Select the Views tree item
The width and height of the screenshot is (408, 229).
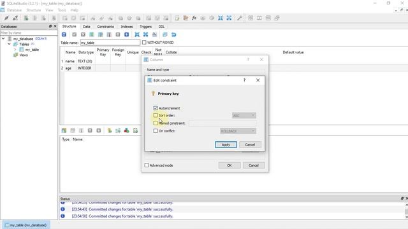(x=24, y=55)
